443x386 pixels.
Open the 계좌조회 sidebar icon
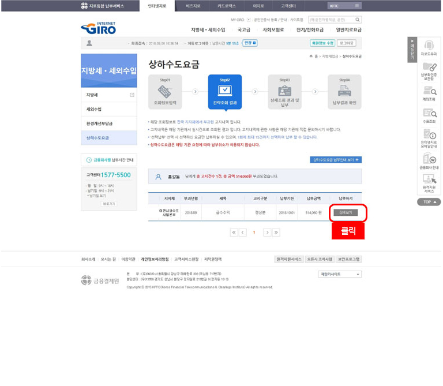point(429,93)
